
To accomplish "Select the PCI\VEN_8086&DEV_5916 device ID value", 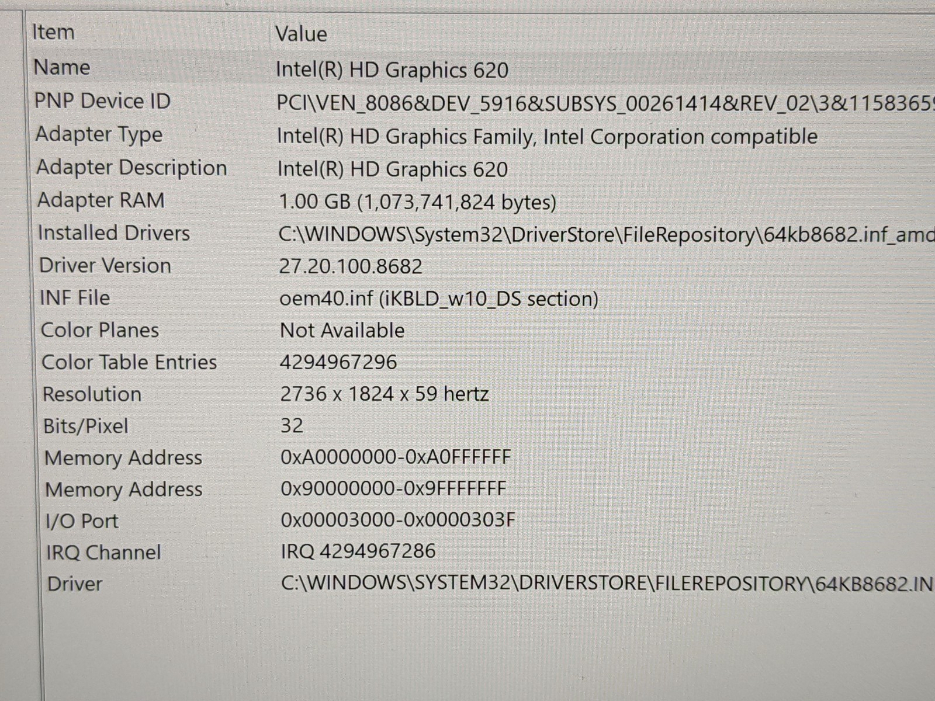I will pyautogui.click(x=605, y=103).
